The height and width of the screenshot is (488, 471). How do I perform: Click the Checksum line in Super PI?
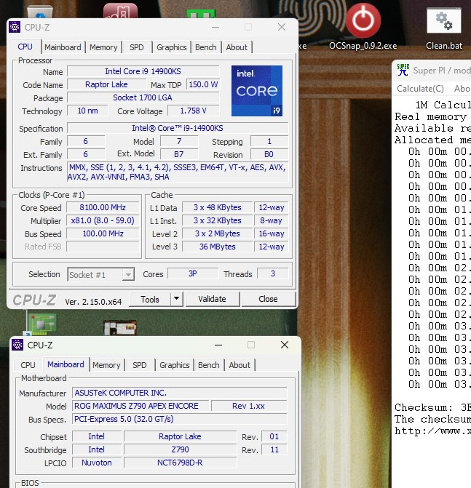[x=432, y=407]
